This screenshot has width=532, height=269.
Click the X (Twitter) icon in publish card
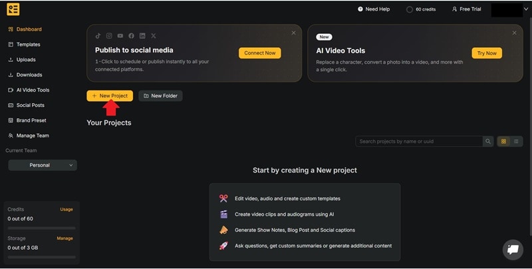154,36
